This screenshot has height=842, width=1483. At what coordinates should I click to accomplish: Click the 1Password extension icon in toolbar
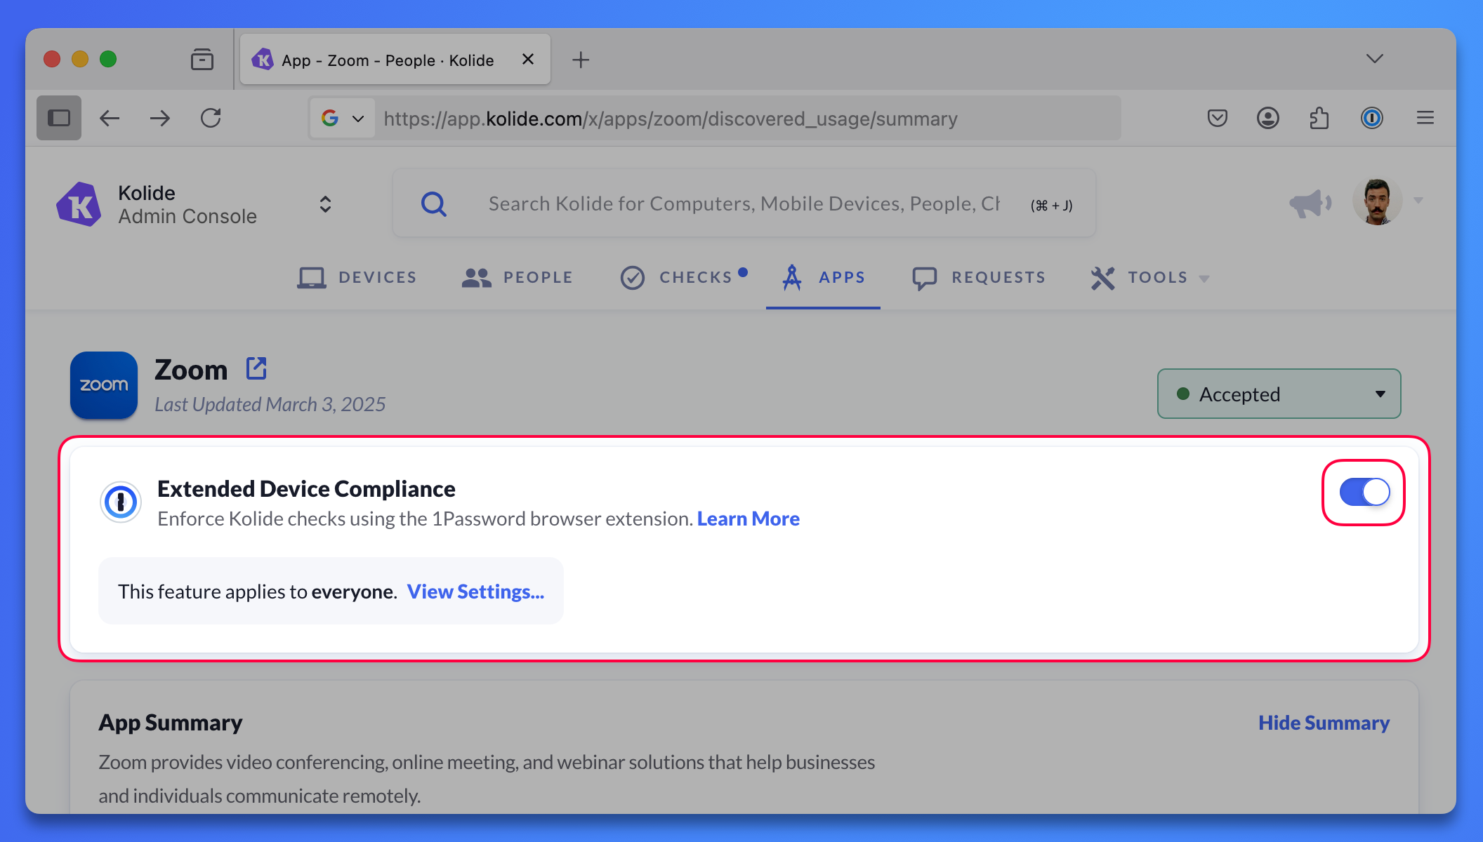[1371, 118]
